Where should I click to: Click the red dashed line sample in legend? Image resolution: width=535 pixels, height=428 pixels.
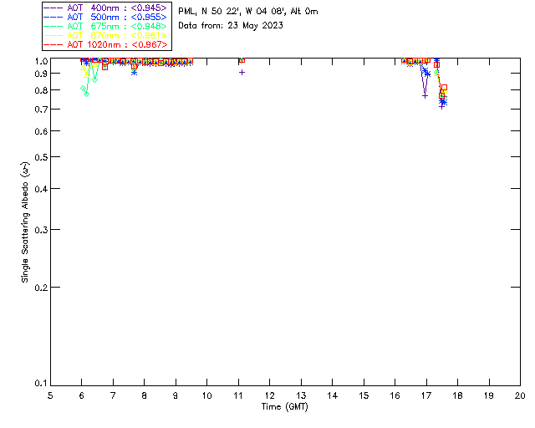click(x=53, y=44)
